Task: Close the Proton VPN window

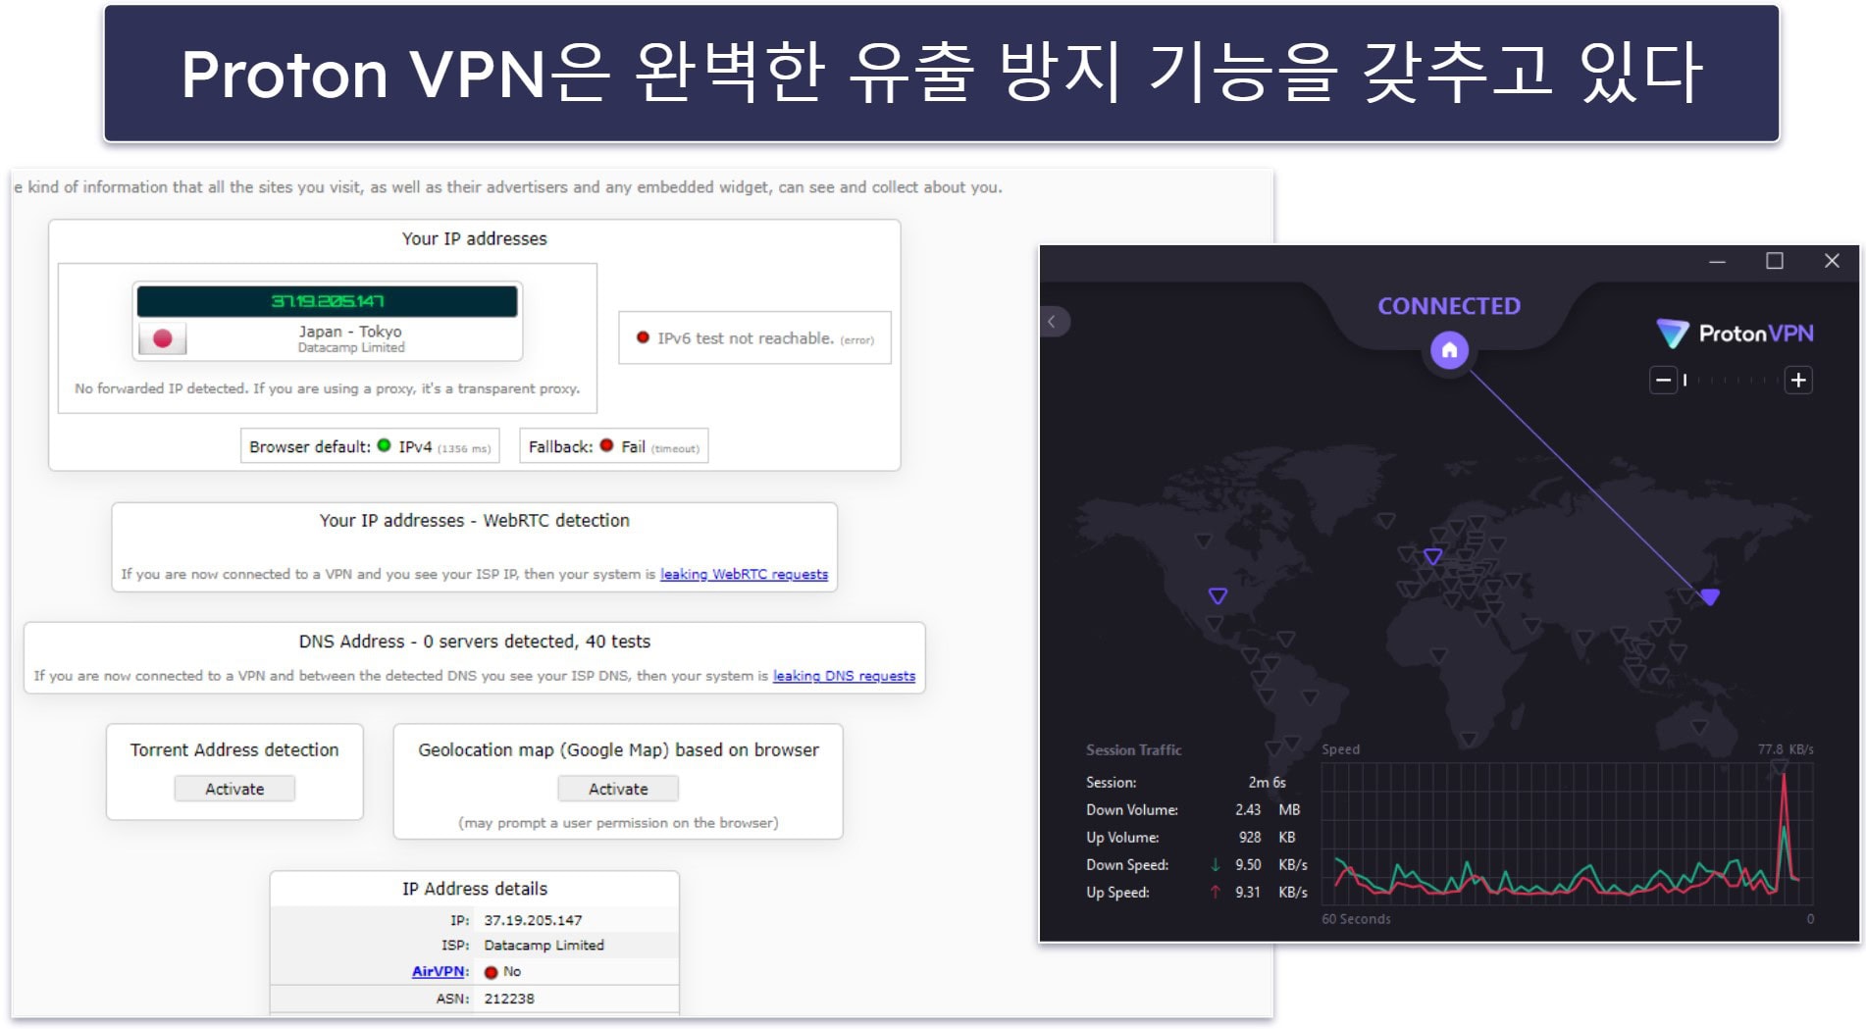Action: click(x=1832, y=261)
